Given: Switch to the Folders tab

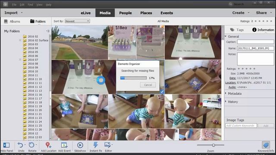Looking at the screenshot, I should coord(38,22).
